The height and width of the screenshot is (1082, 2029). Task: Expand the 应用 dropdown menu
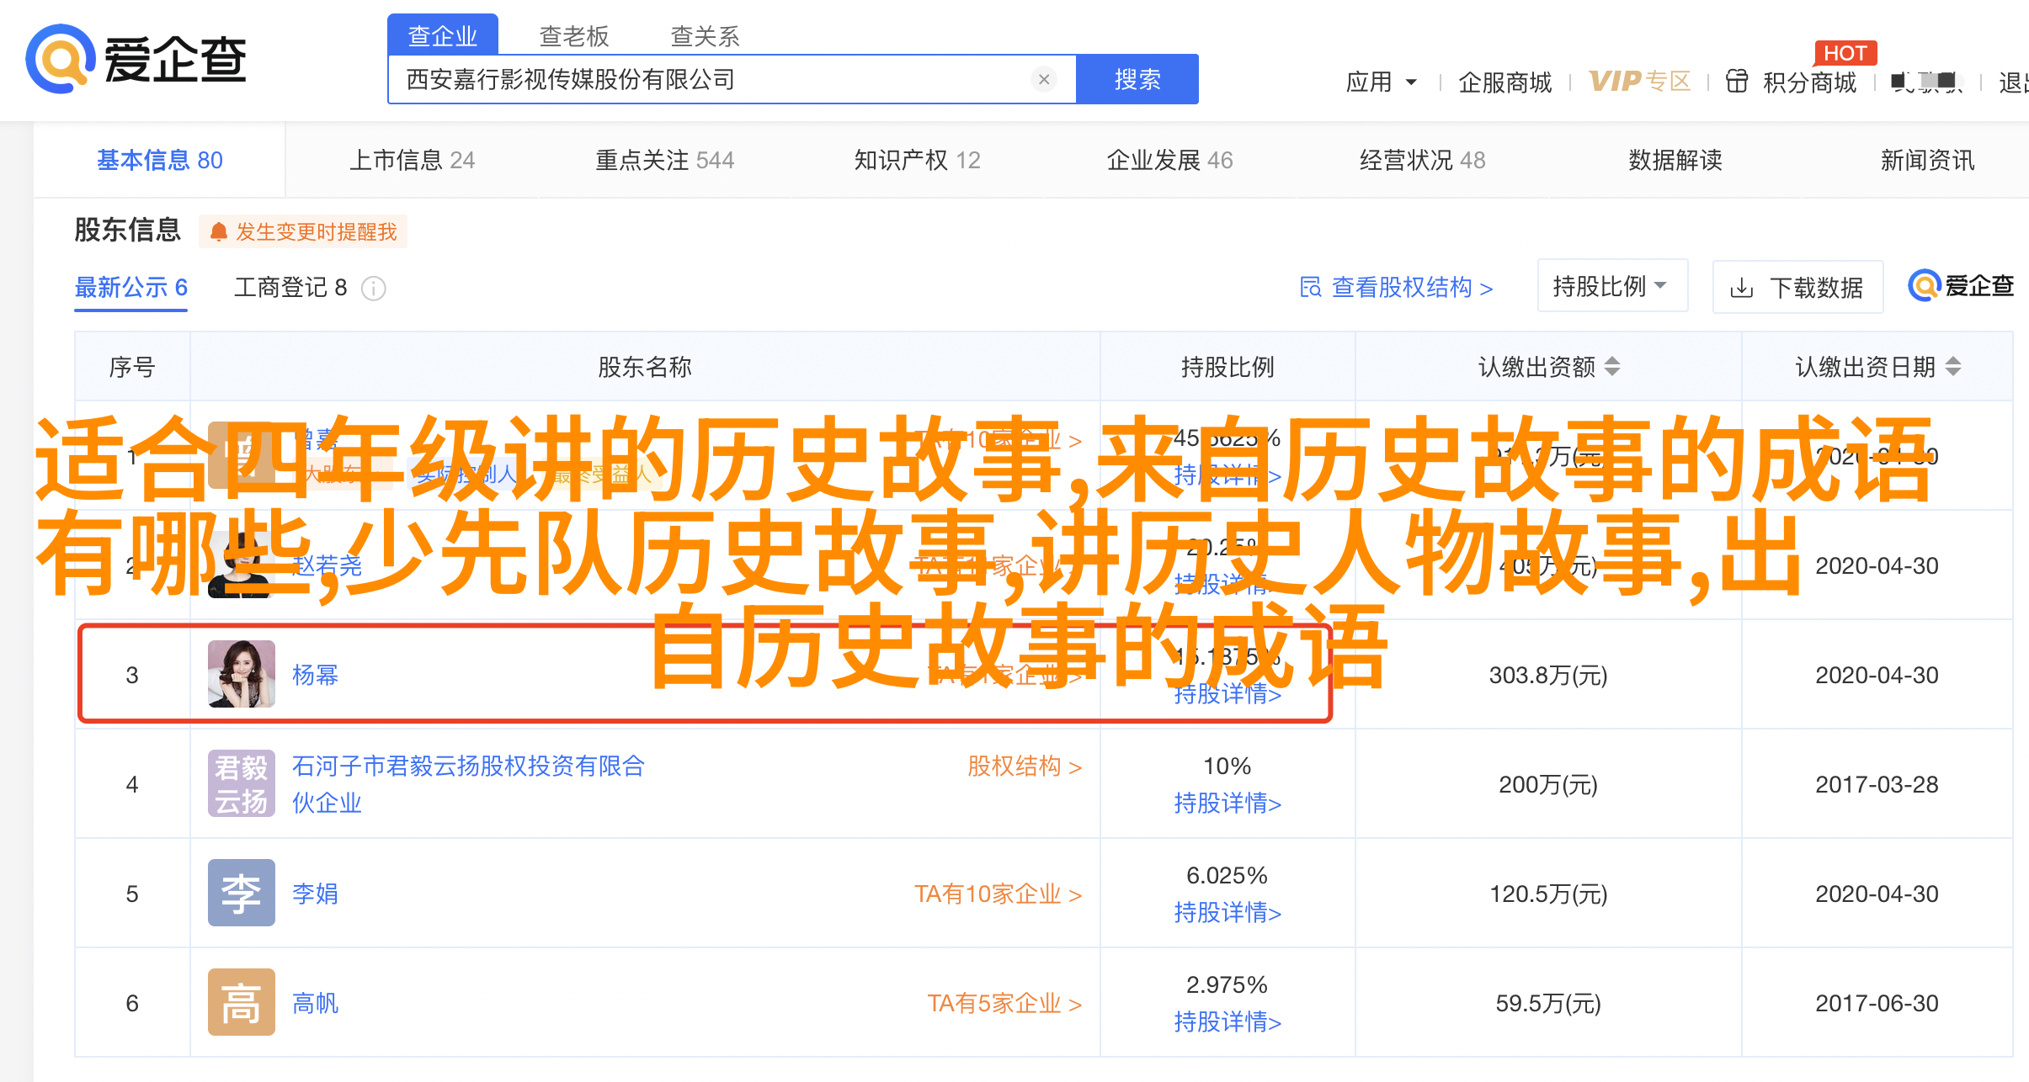[x=1381, y=82]
